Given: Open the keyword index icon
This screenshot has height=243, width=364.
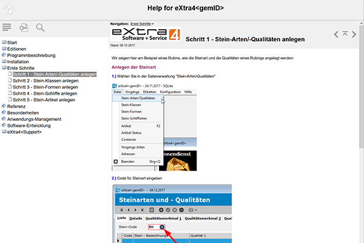Looking at the screenshot, I should pos(24,27).
